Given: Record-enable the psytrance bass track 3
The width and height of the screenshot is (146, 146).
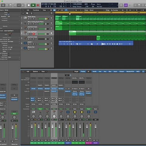Looking at the screenshot, I should pyautogui.click(x=33, y=29).
